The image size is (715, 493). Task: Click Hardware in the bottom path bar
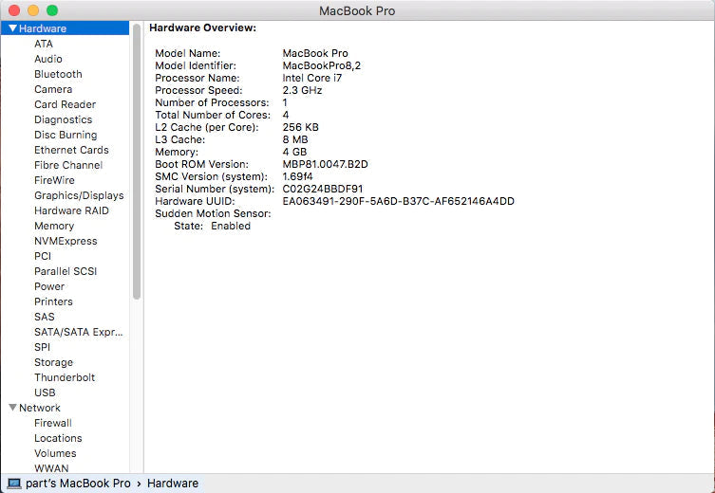(x=173, y=484)
